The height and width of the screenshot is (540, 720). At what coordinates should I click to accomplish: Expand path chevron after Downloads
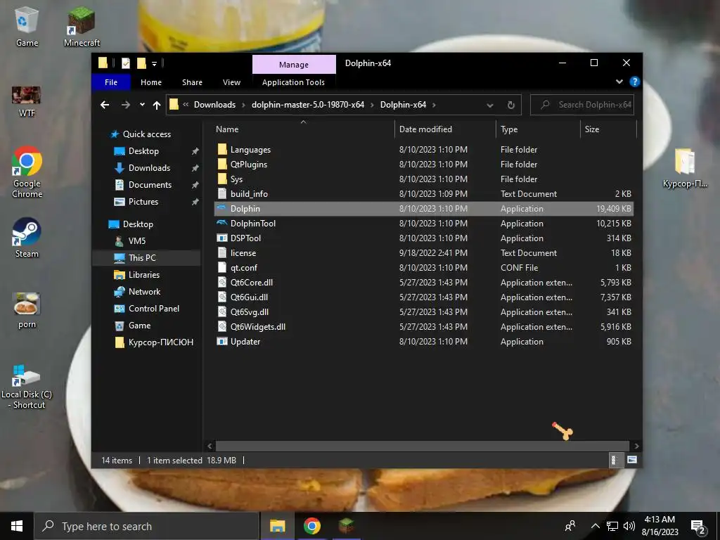(243, 105)
